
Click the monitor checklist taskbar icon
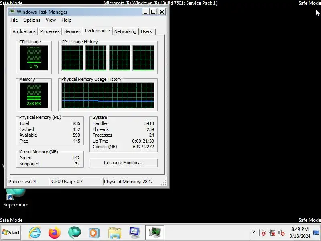point(134,233)
